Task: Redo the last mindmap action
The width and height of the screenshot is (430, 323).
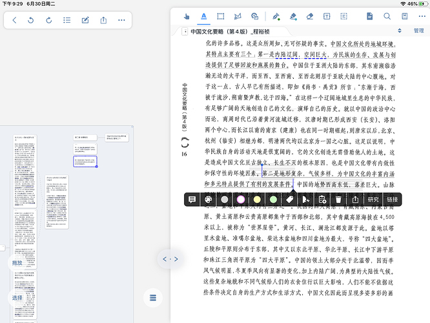Action: pos(49,20)
